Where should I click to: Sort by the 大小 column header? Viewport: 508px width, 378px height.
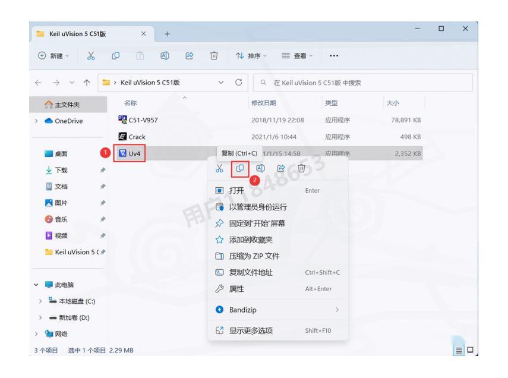pyautogui.click(x=393, y=103)
